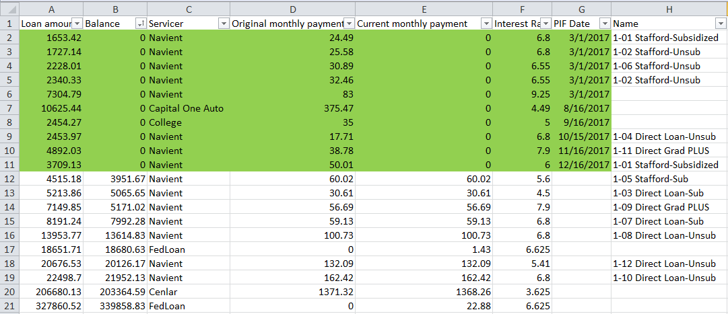Click the 1-03 Direct Loan-Sub cell
The height and width of the screenshot is (314, 728).
(x=669, y=193)
